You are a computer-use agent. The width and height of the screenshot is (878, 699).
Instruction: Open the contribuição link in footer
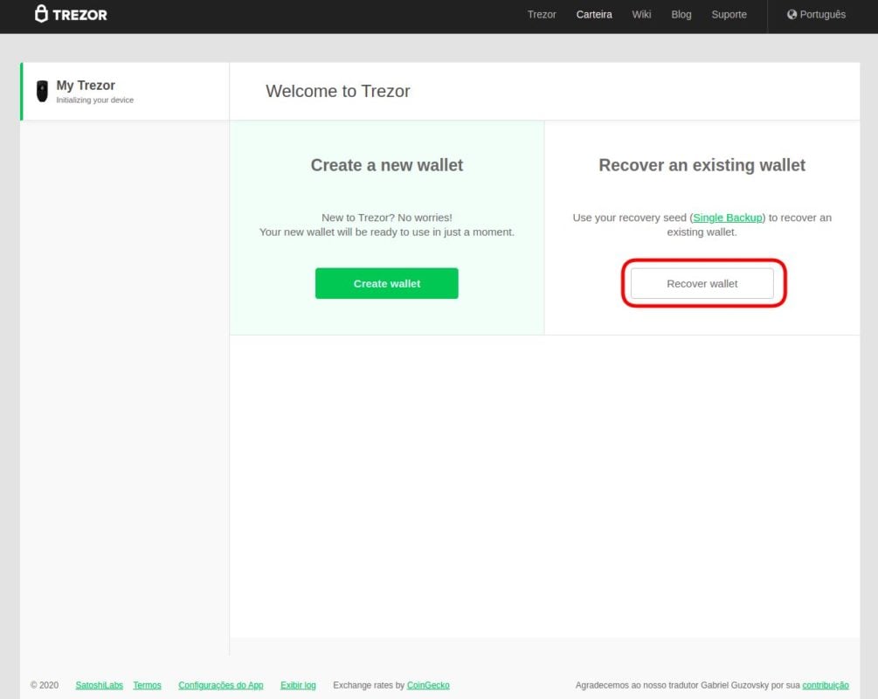pyautogui.click(x=826, y=685)
